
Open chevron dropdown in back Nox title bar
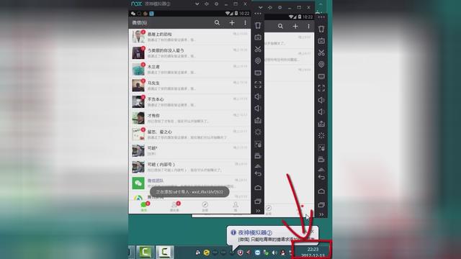click(x=261, y=7)
